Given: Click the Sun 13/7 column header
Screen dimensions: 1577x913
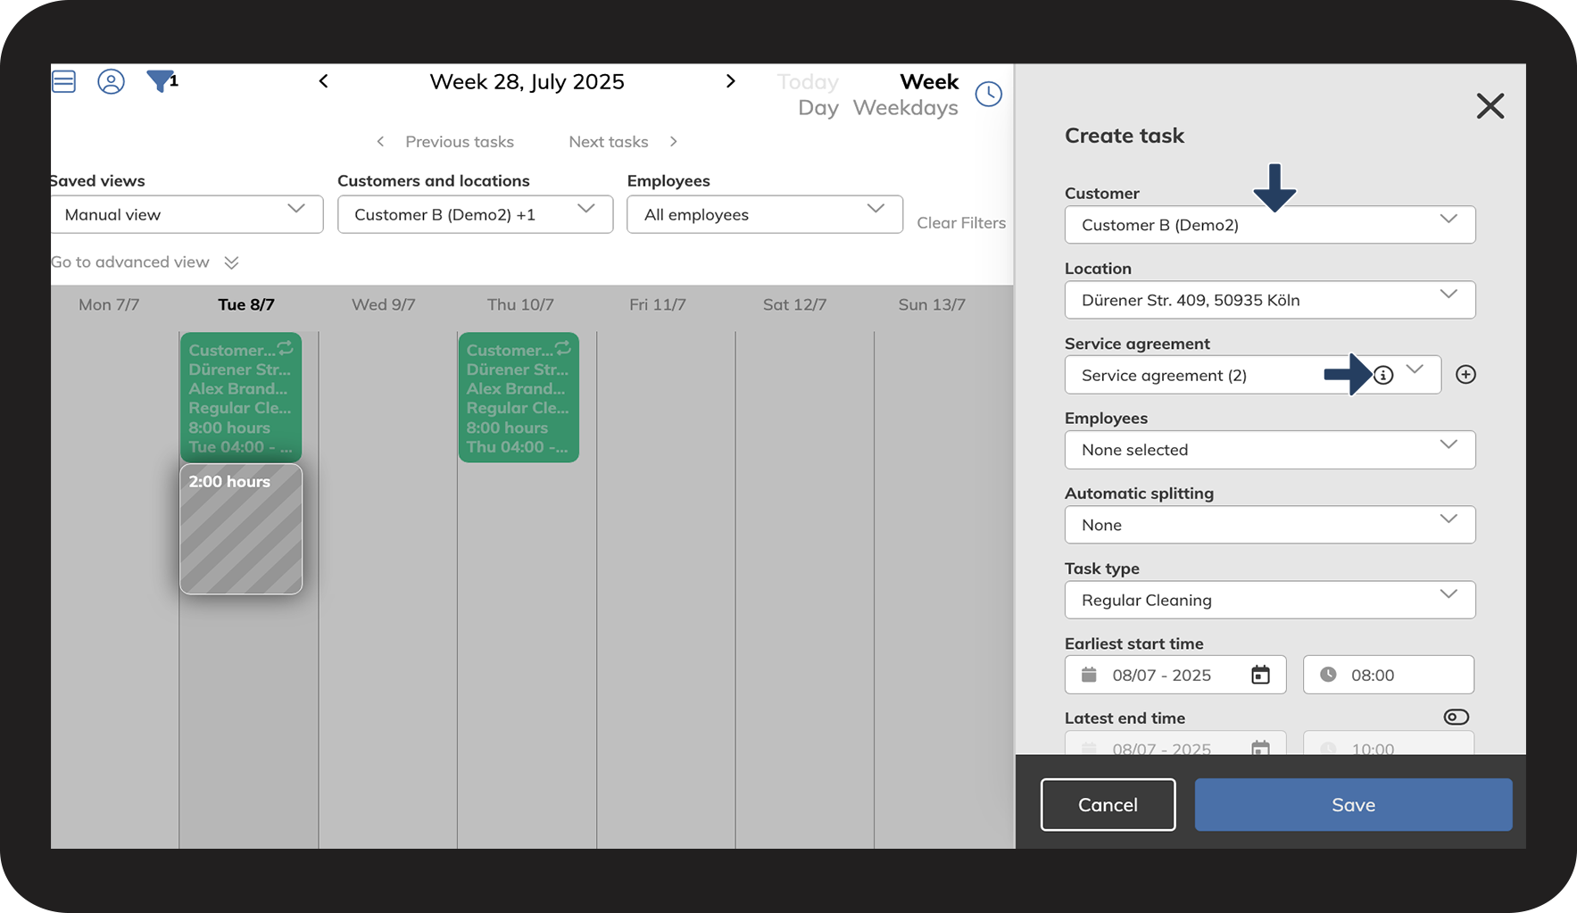Looking at the screenshot, I should [x=932, y=304].
